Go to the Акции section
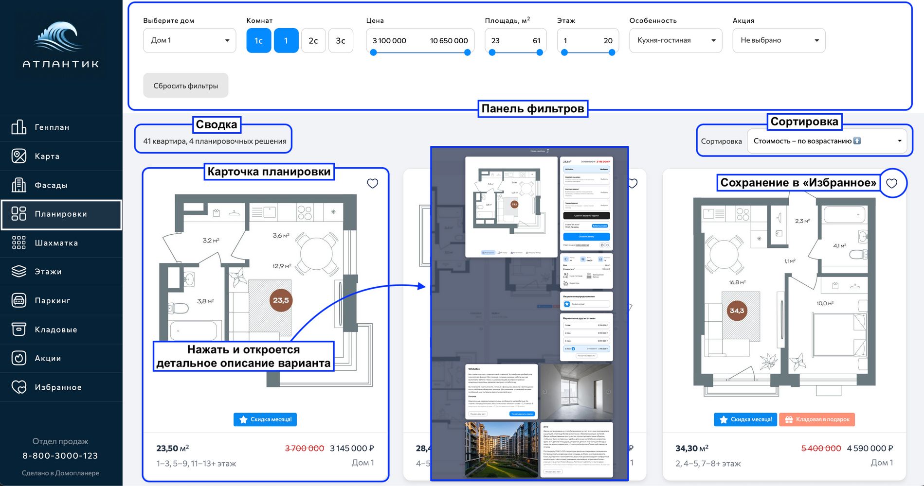 click(x=61, y=358)
